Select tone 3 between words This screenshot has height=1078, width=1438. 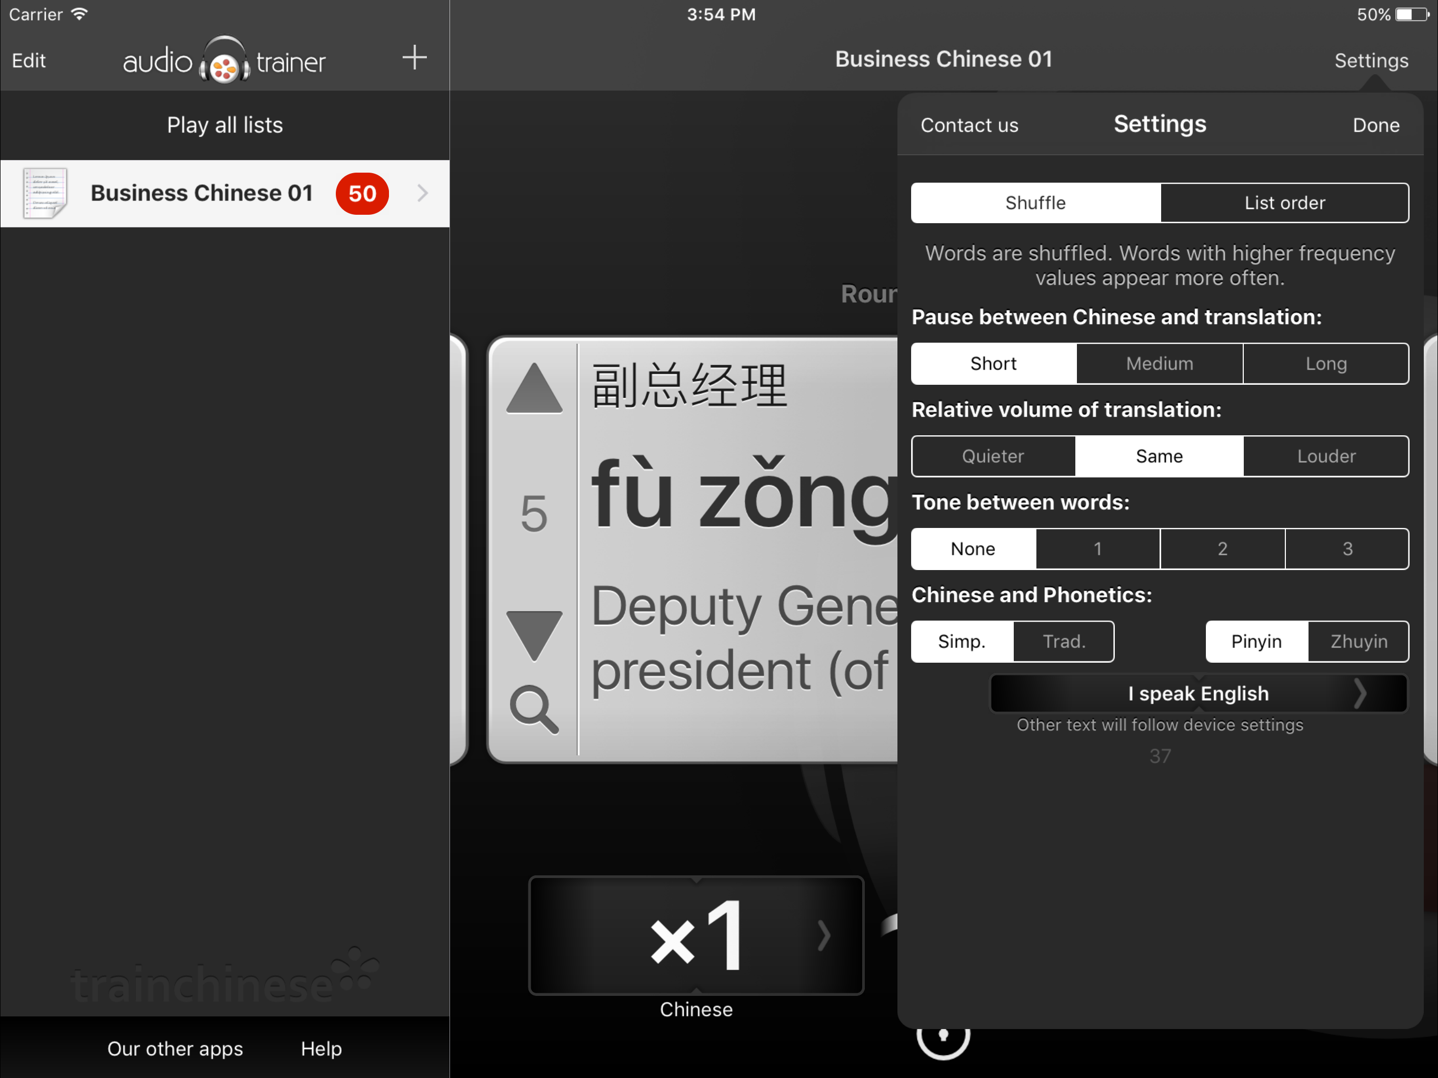tap(1347, 549)
